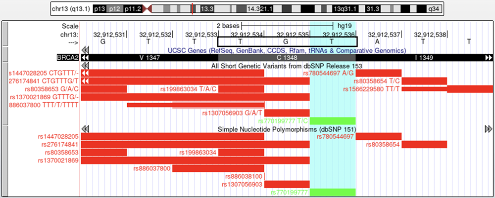Screen dimensions: 495x198
Task: Select the q34 band on chromosome ideogram
Action: pyautogui.click(x=434, y=9)
